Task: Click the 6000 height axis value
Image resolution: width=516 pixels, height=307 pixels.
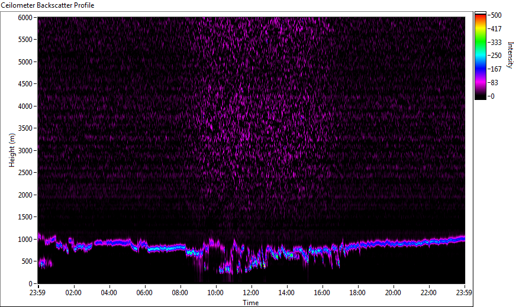Action: [x=25, y=17]
